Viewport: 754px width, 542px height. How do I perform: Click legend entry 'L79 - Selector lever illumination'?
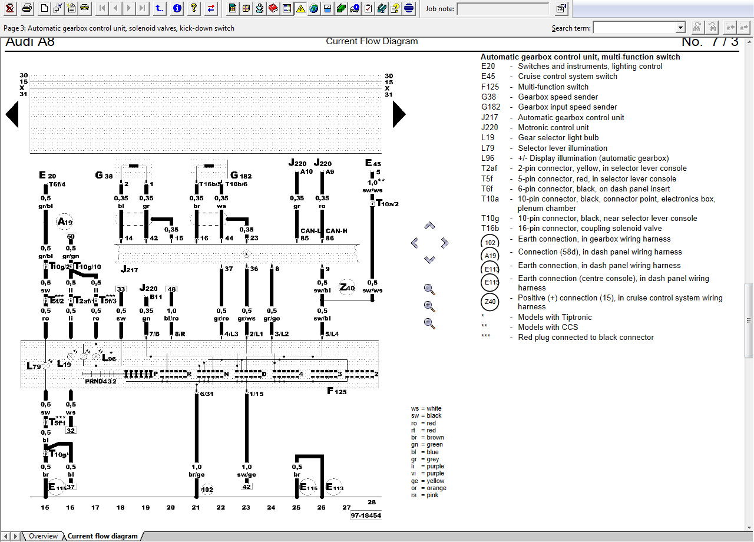[544, 148]
